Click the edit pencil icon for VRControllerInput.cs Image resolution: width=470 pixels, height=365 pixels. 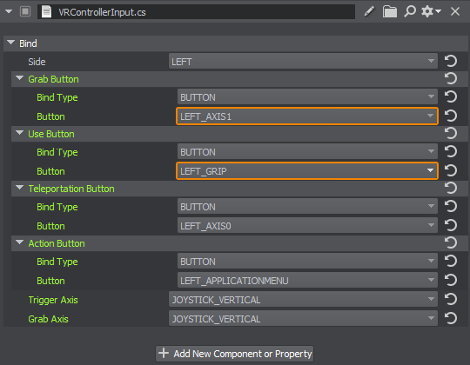[x=369, y=11]
